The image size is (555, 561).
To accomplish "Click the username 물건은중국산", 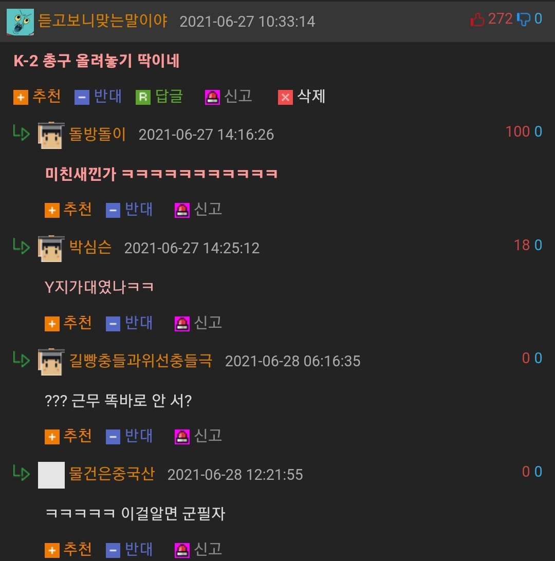I will [112, 474].
